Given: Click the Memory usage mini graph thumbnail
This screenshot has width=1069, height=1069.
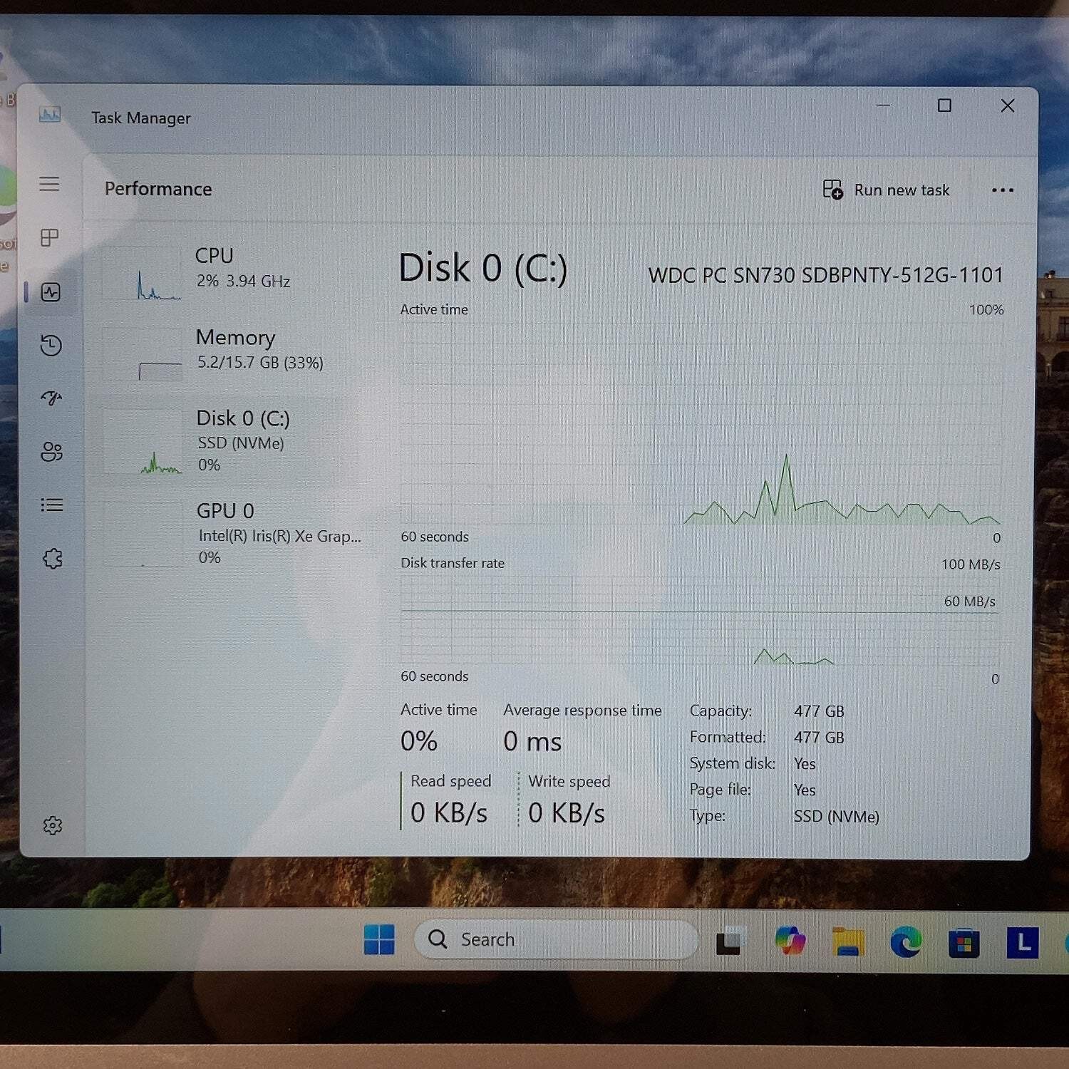Looking at the screenshot, I should click(143, 355).
